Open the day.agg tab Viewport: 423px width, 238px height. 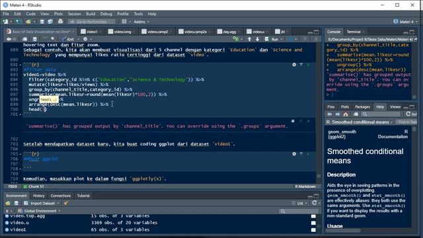pyautogui.click(x=229, y=32)
